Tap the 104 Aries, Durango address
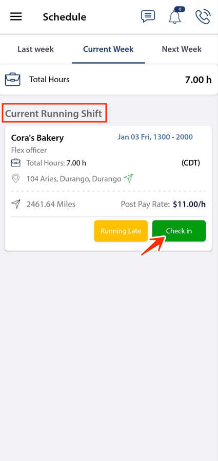 pos(74,178)
